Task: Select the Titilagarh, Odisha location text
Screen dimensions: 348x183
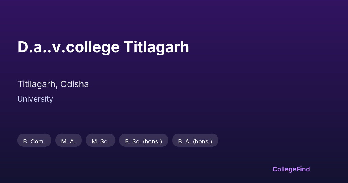Action: point(53,84)
